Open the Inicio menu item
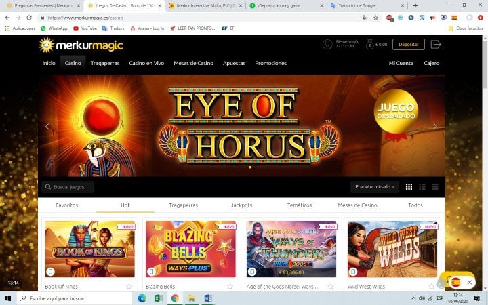 [49, 63]
